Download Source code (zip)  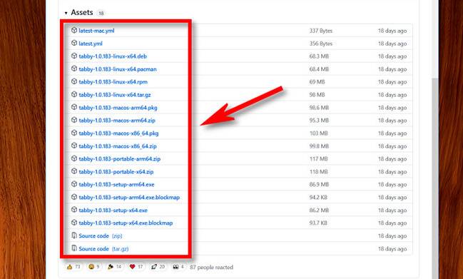(100, 236)
